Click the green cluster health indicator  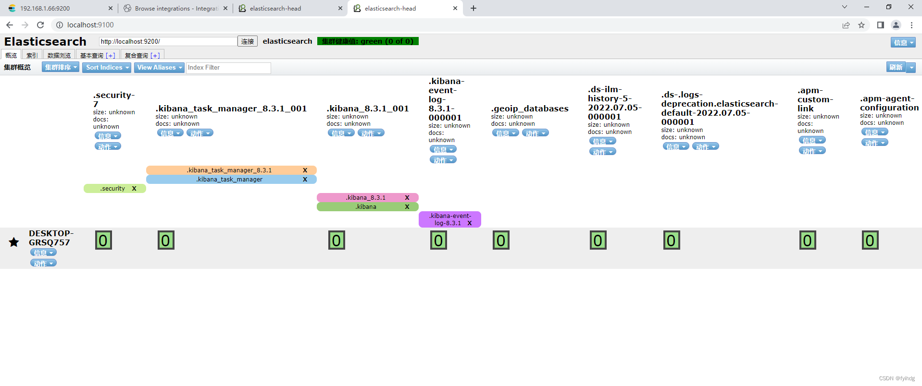(368, 41)
